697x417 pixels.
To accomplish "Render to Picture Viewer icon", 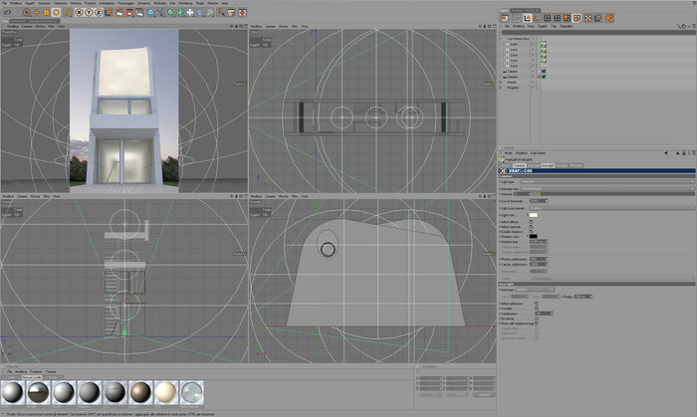I will click(129, 12).
